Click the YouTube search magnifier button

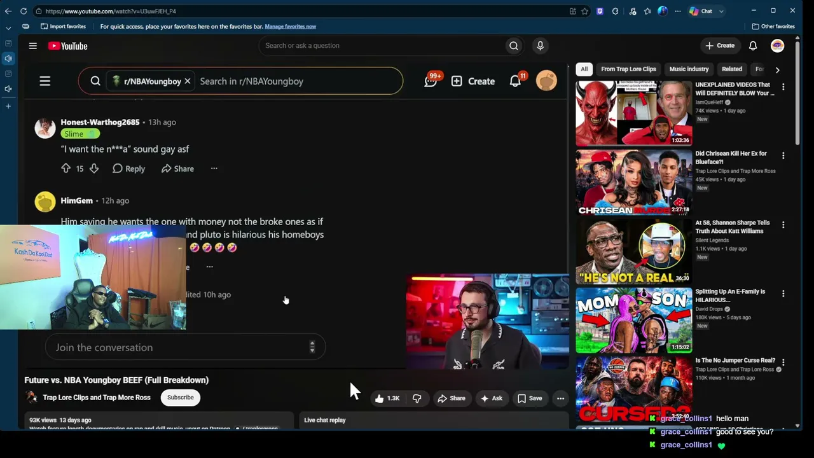click(x=514, y=46)
